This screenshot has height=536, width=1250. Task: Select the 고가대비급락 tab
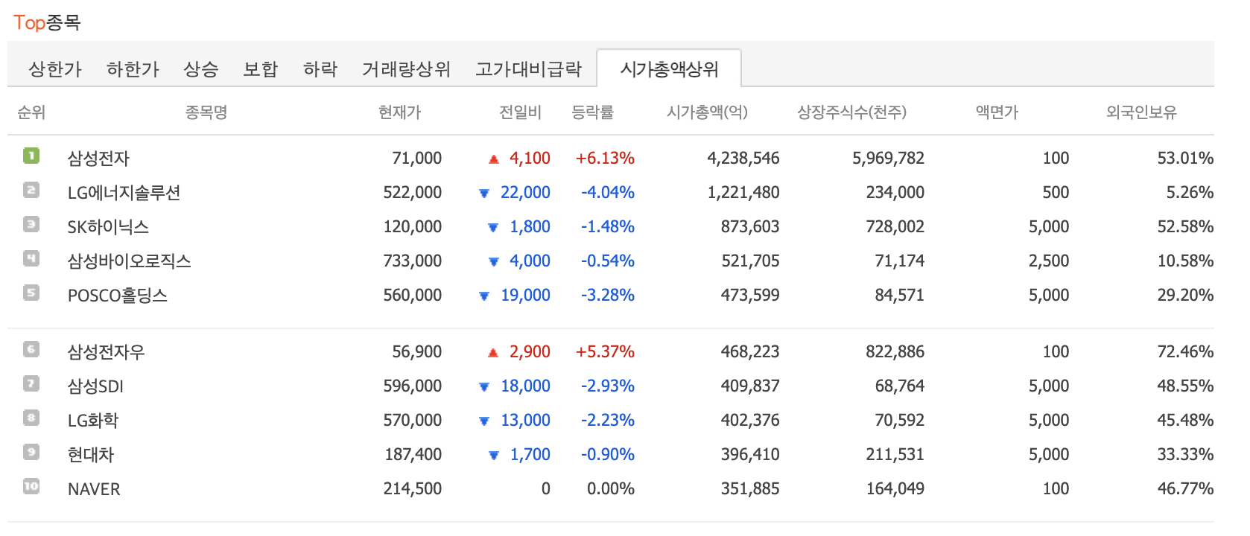(x=529, y=69)
